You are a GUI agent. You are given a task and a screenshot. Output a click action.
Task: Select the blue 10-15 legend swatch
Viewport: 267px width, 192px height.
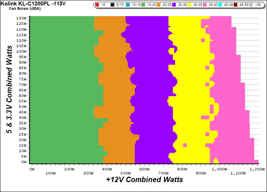point(127,5)
